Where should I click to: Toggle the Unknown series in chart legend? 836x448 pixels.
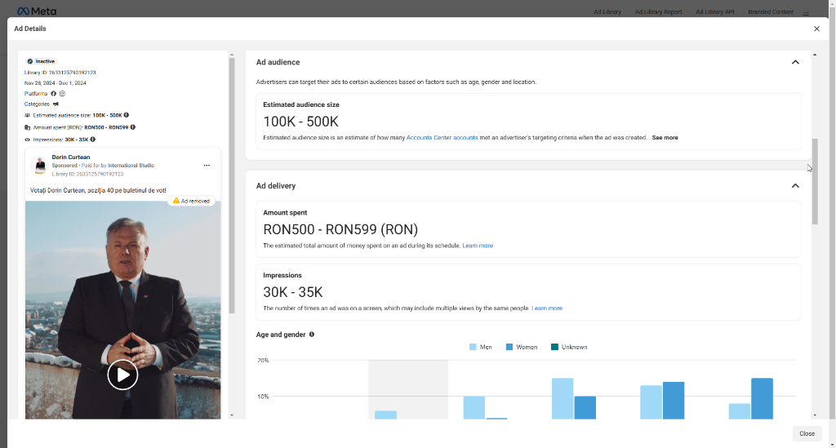click(x=569, y=347)
